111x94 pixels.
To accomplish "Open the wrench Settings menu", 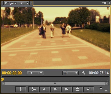I will pos(83,73).
